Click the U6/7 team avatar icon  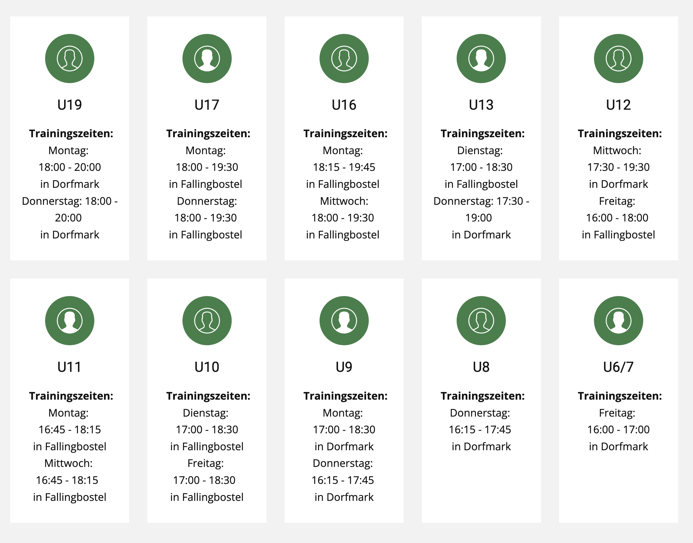(x=618, y=320)
